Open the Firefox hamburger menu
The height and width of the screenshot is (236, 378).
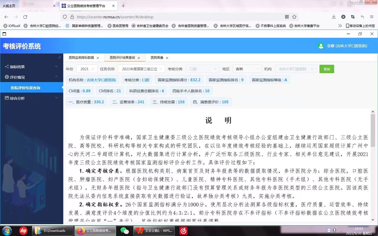[x=371, y=17]
